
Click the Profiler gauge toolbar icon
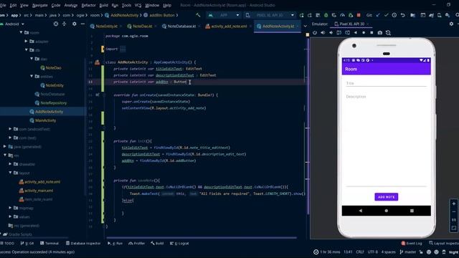(x=342, y=15)
